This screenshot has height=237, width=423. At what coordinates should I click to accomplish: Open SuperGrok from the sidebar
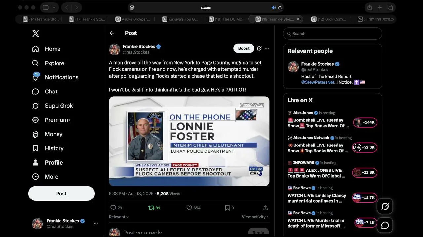point(52,106)
